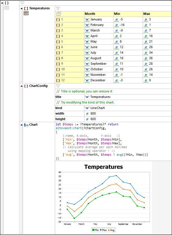Collapse the Chart expression node
The image size is (172, 235).
pyautogui.click(x=22, y=125)
